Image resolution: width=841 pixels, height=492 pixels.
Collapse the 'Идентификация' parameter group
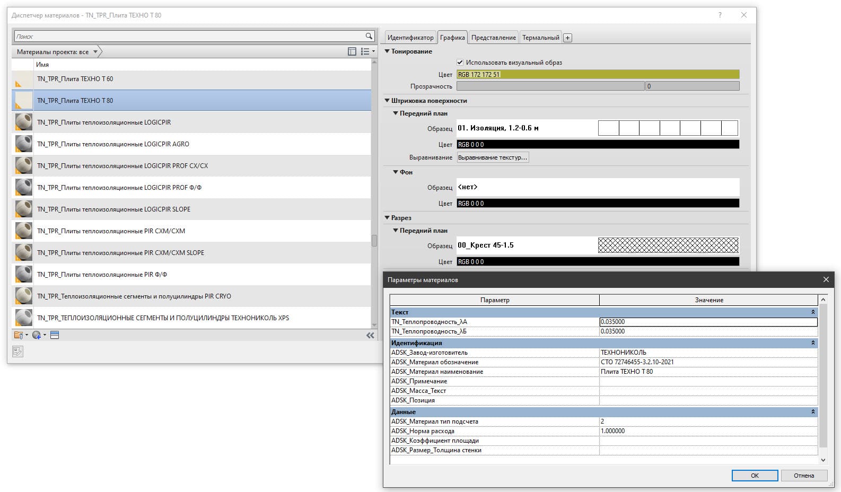pos(812,343)
